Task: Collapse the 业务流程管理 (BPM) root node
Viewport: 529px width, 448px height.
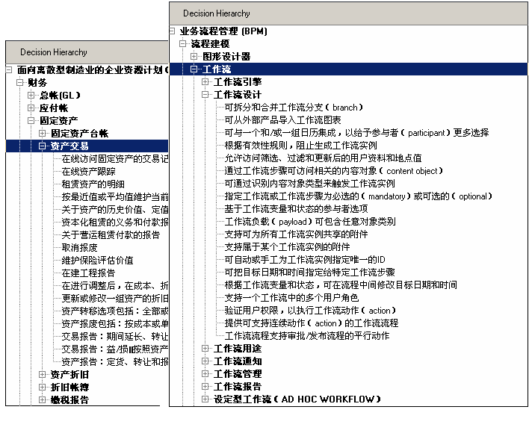Action: pos(172,31)
